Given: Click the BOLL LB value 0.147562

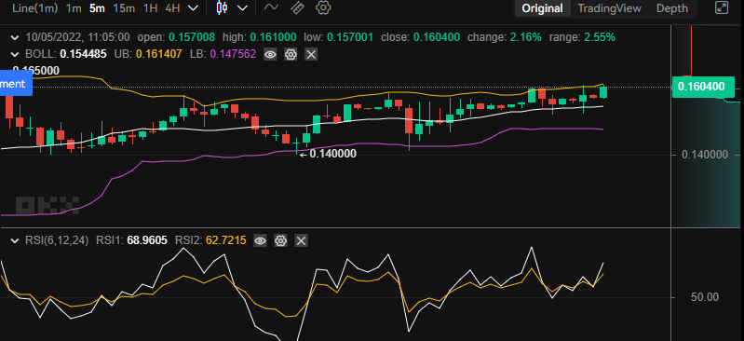Looking at the screenshot, I should tap(233, 54).
